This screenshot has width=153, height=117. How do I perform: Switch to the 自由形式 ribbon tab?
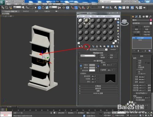point(26,11)
